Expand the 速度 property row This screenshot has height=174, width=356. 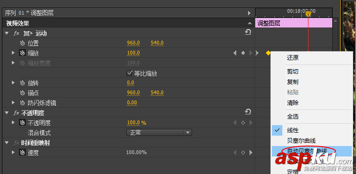pyautogui.click(x=13, y=153)
